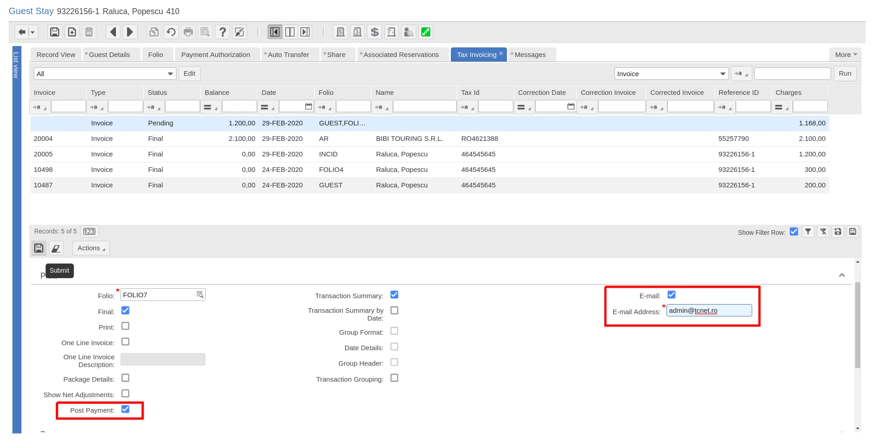873x440 pixels.
Task: Click the Submit save icon below records
Action: click(39, 248)
